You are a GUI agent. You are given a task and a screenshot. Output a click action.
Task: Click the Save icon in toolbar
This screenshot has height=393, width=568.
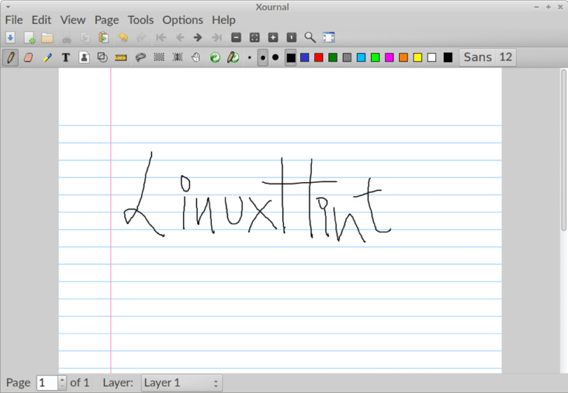click(10, 37)
